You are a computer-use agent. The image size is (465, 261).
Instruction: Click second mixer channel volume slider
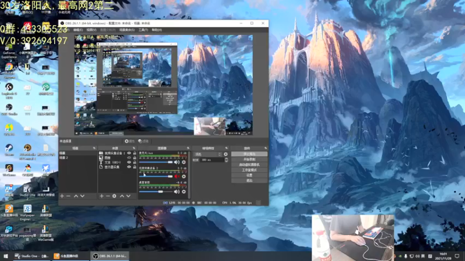(x=156, y=176)
